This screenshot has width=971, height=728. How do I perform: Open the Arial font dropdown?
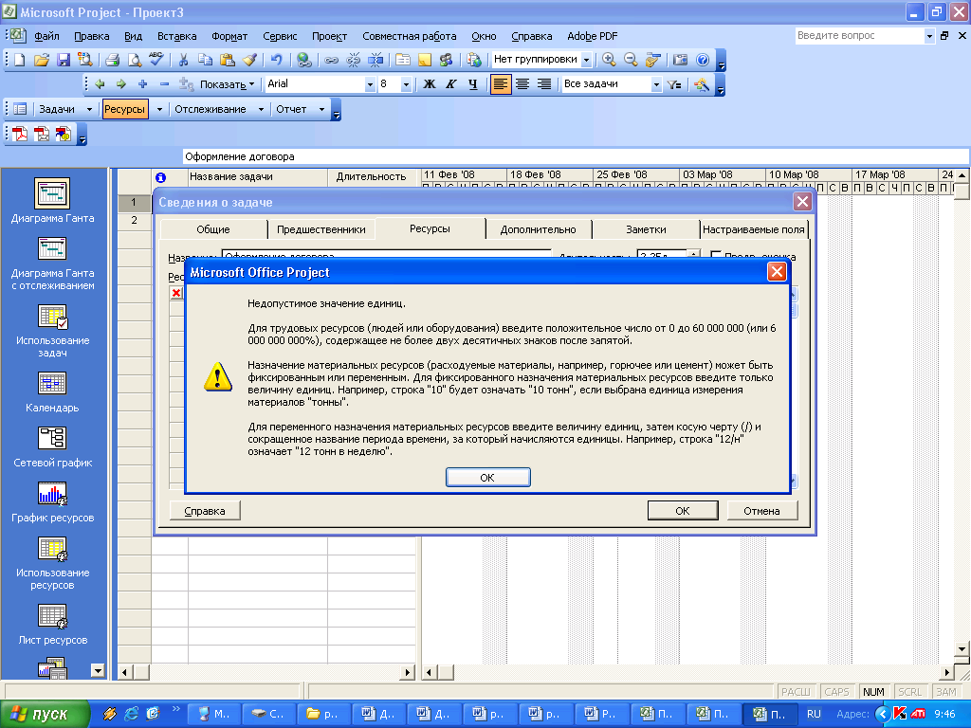370,84
